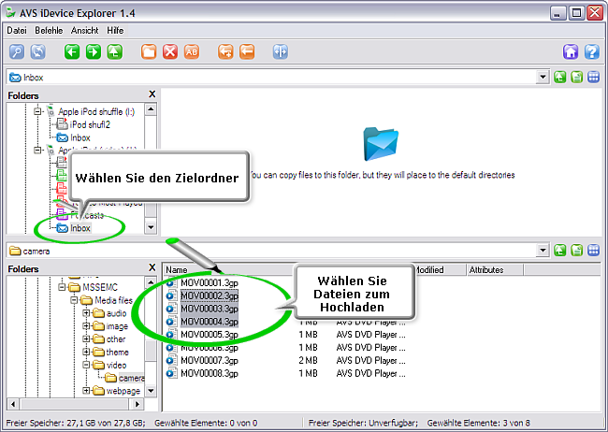Close the upper Folders panel

coord(152,94)
